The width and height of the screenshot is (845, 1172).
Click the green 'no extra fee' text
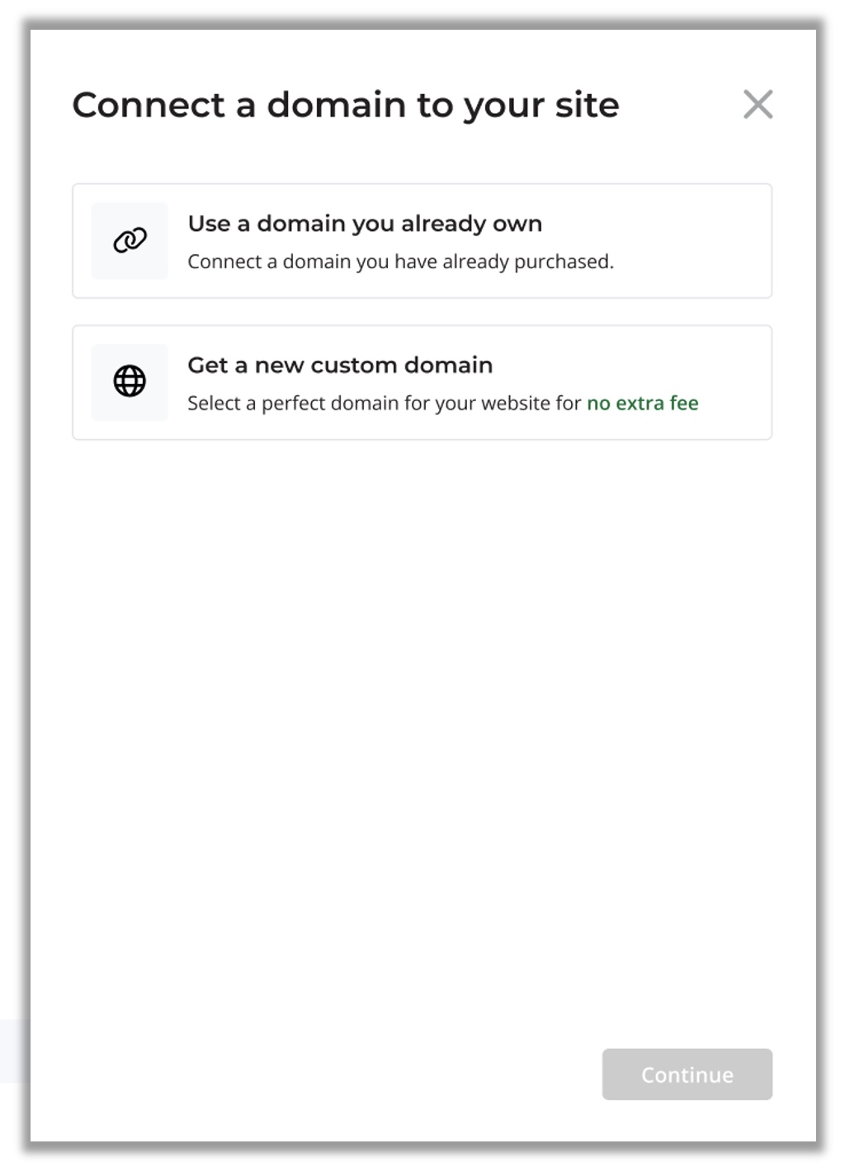(642, 404)
